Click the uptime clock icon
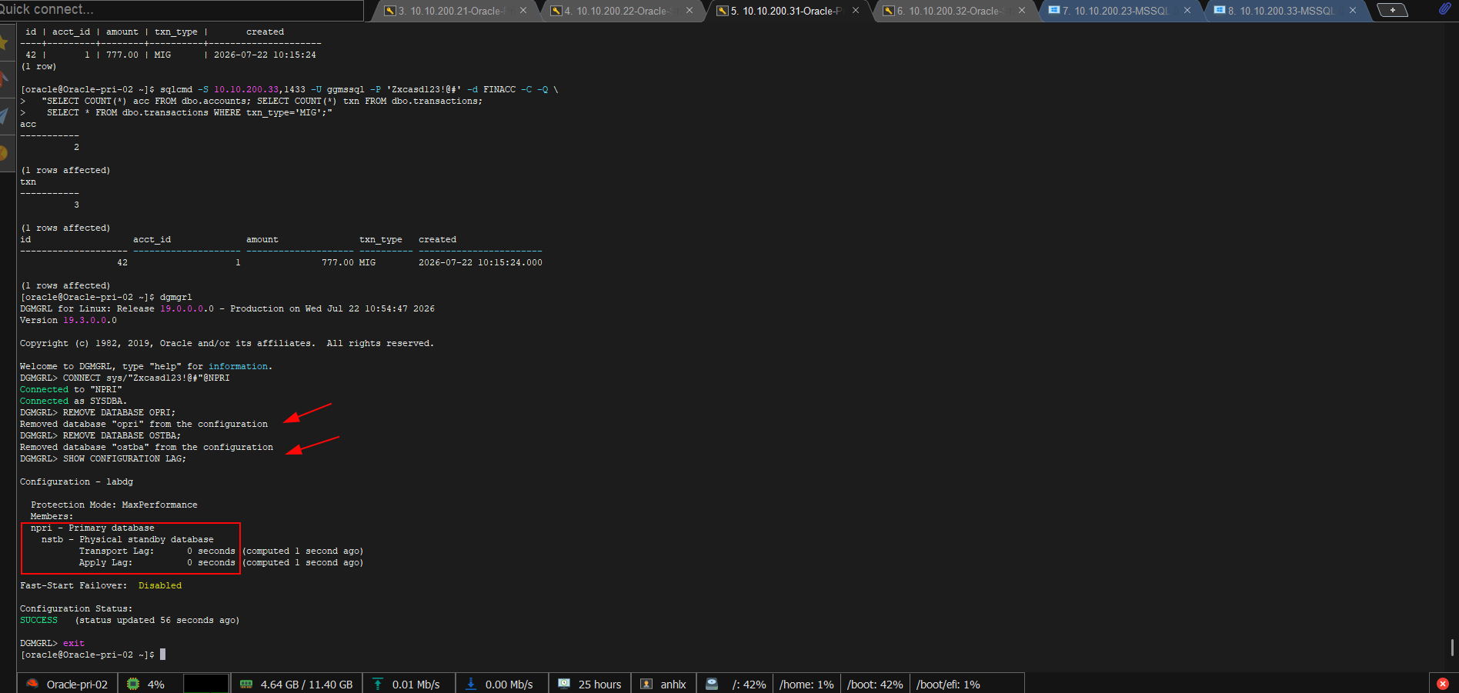 pyautogui.click(x=564, y=683)
